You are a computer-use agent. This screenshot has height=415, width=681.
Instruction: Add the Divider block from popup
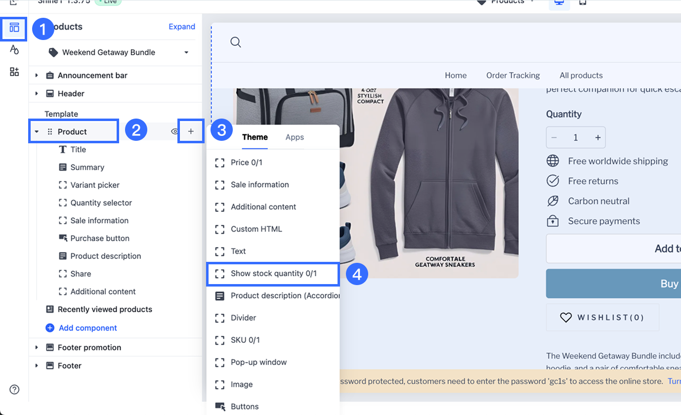(273, 318)
